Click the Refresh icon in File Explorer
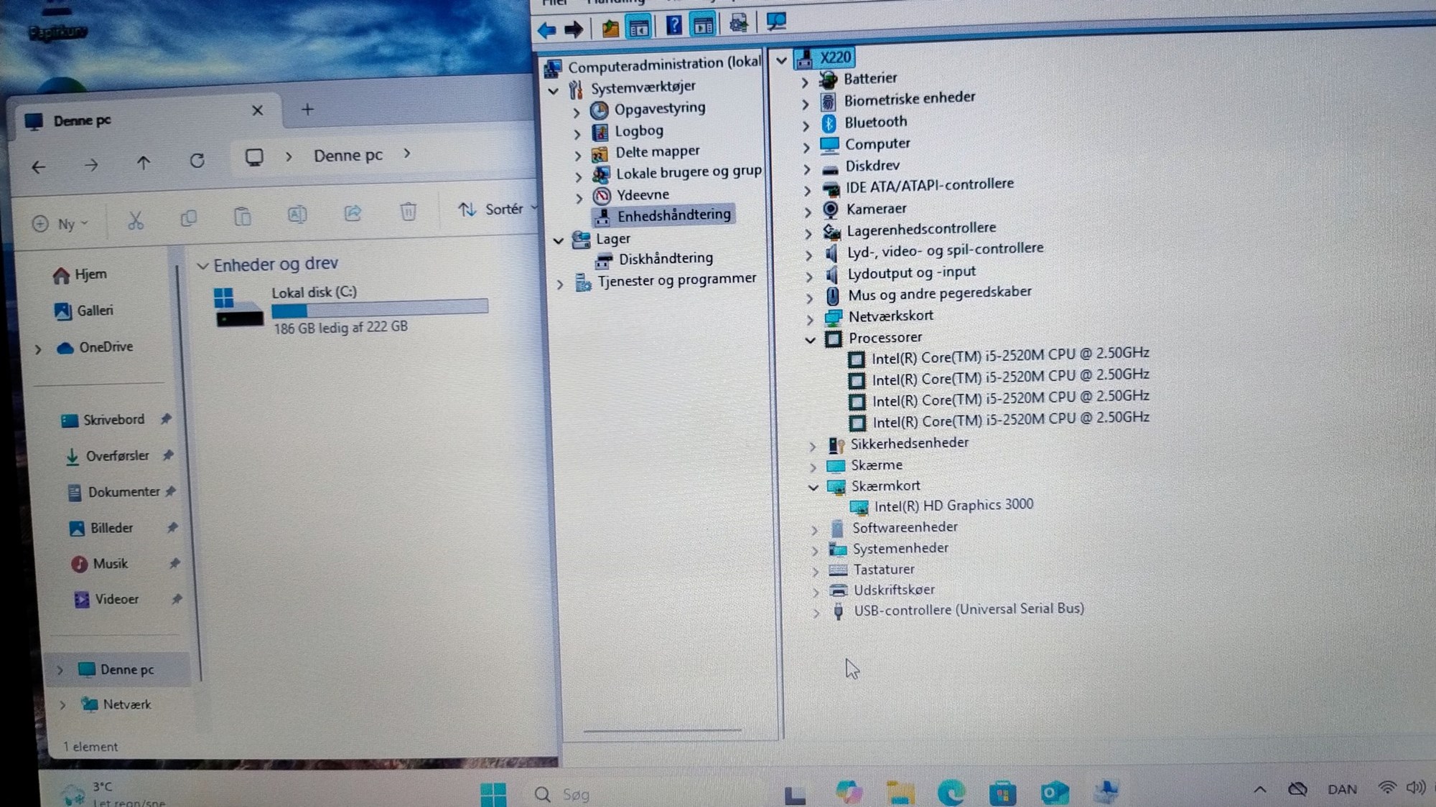The width and height of the screenshot is (1436, 807). click(197, 161)
